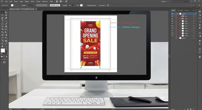Viewport: 202px width, 110px height.
Task: Toggle visibility of first sublayer
Action: (x=172, y=16)
